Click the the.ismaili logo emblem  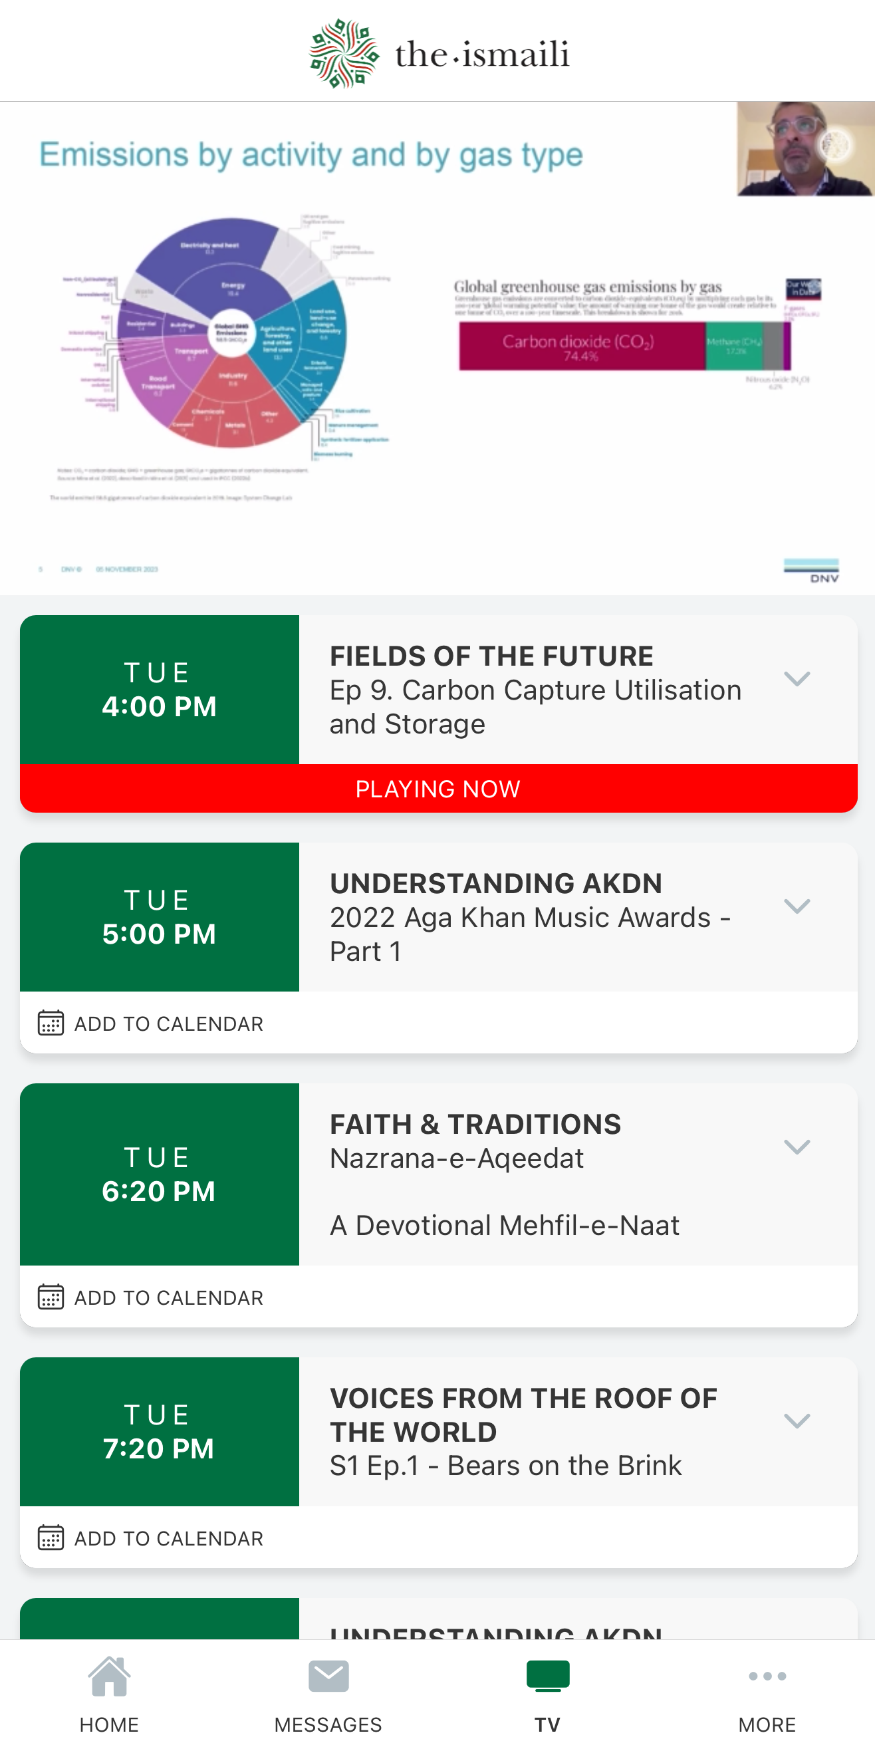344,53
